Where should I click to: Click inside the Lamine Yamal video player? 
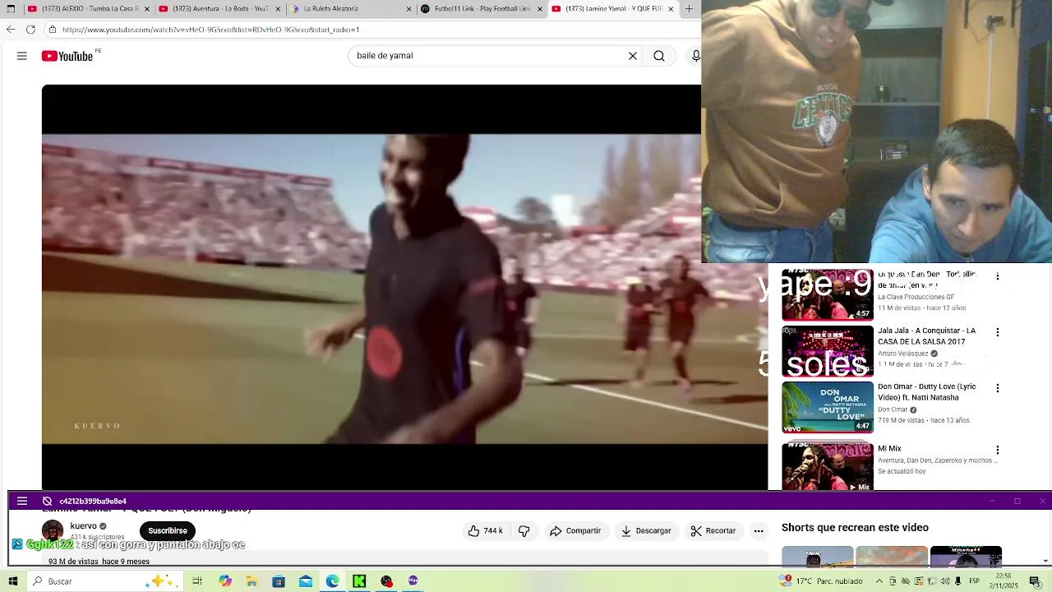tap(404, 288)
